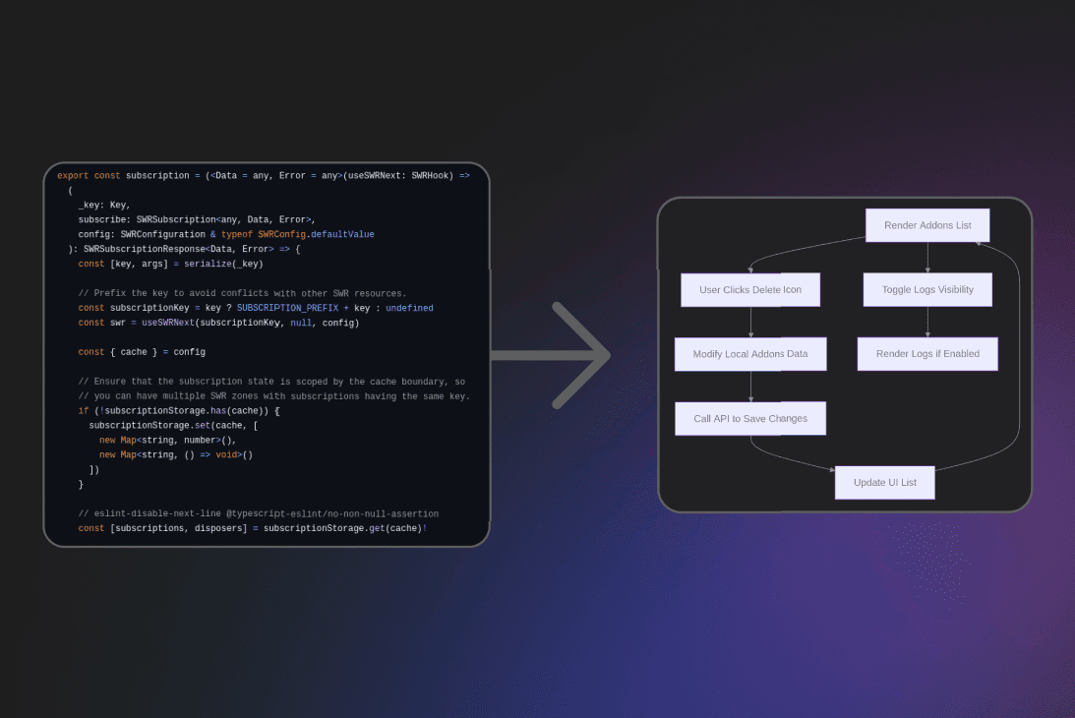Image resolution: width=1075 pixels, height=718 pixels.
Task: Click the "Call API to Save Changes" node
Action: coord(750,418)
